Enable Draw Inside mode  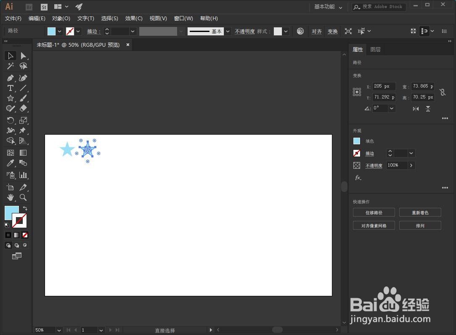tap(25, 245)
